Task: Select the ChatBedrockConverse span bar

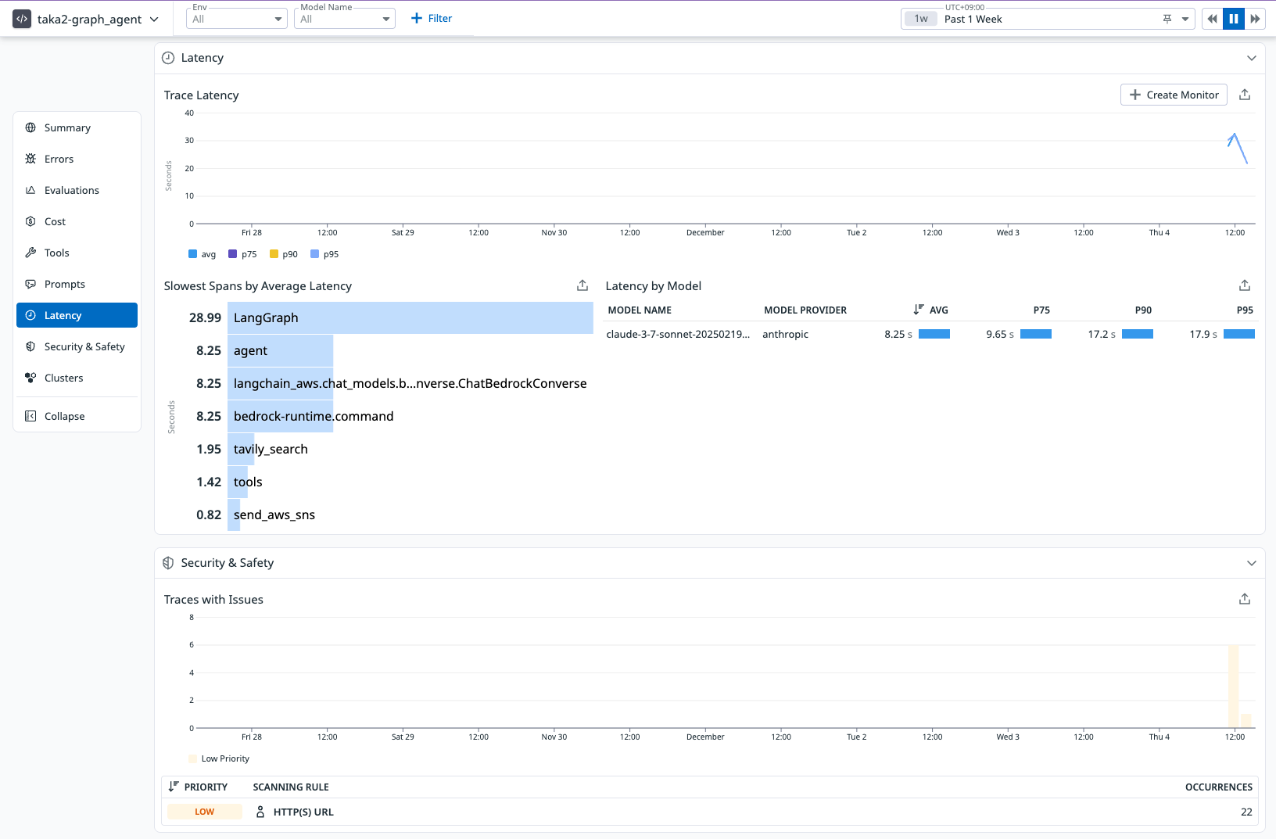Action: click(280, 383)
